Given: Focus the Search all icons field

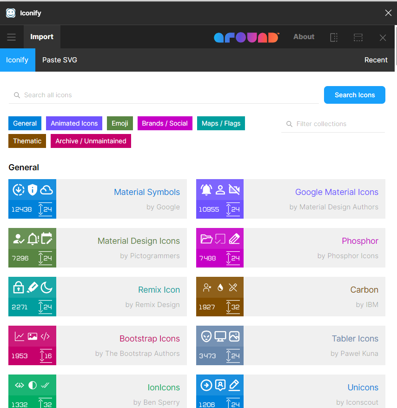Looking at the screenshot, I should [x=164, y=95].
